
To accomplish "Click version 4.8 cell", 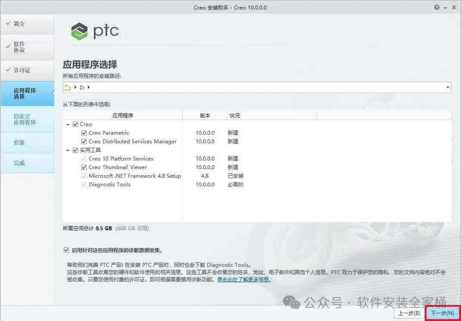I will pos(205,176).
